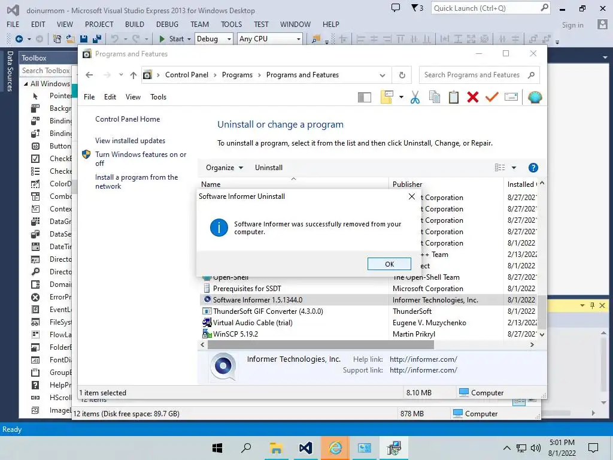Screen dimensions: 613x460
Task: Collapse All Windows Forms toolbox group
Action: [x=26, y=84]
